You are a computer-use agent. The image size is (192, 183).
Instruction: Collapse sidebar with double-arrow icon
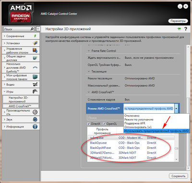click(x=38, y=29)
